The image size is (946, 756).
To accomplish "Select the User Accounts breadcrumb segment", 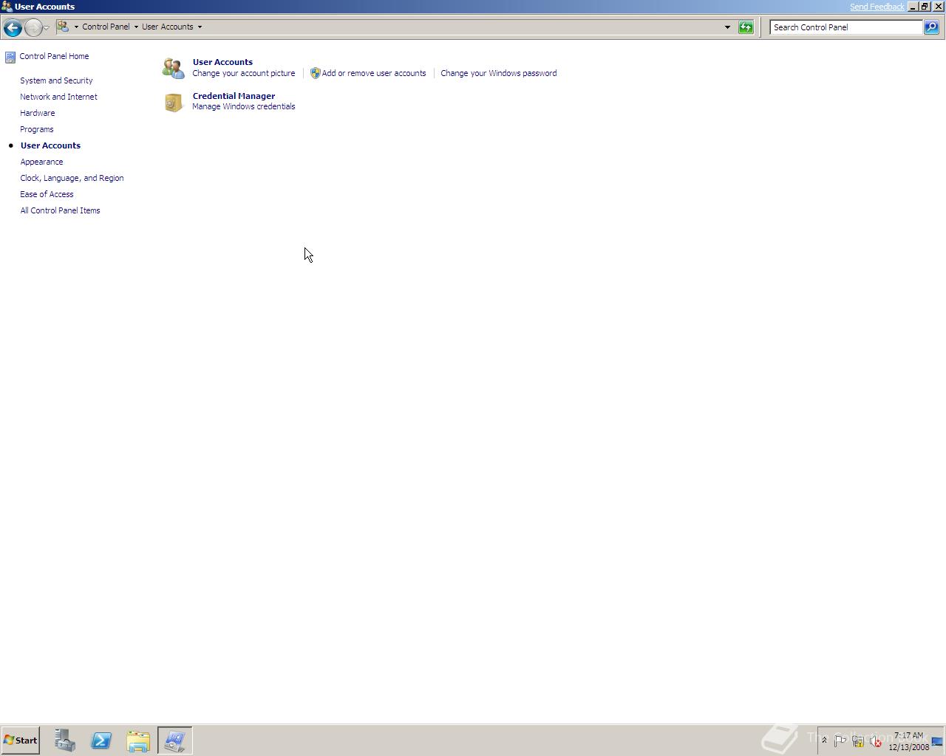I will (x=168, y=27).
